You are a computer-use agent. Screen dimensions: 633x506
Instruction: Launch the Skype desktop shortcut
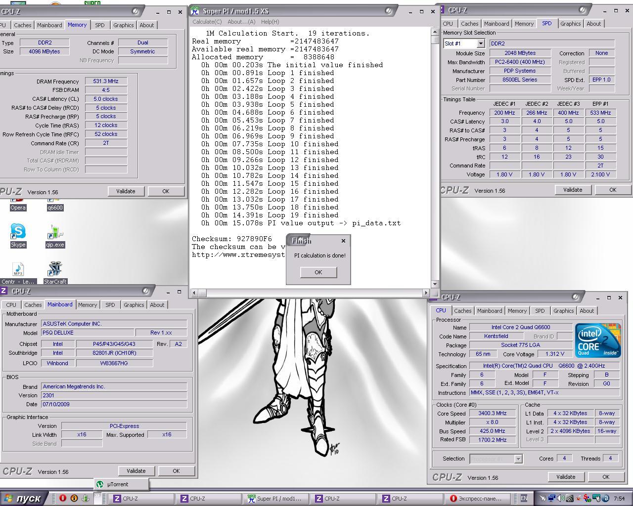(18, 235)
